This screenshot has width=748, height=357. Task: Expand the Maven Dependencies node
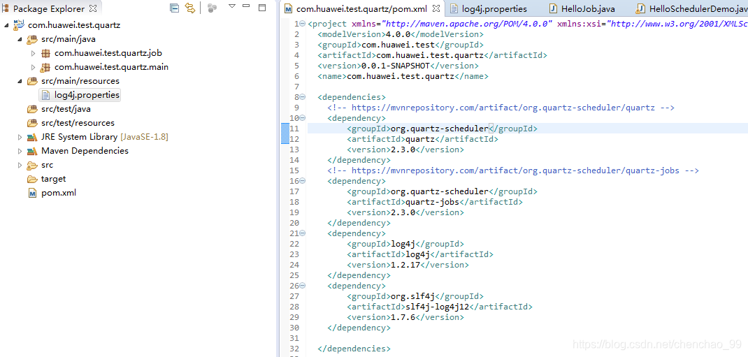point(20,151)
